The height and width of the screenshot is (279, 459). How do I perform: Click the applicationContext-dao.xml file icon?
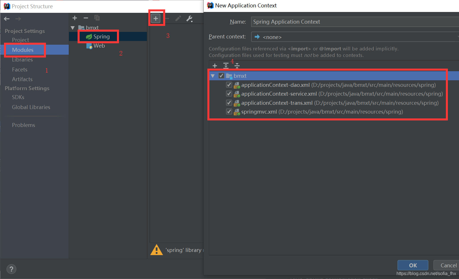(237, 85)
